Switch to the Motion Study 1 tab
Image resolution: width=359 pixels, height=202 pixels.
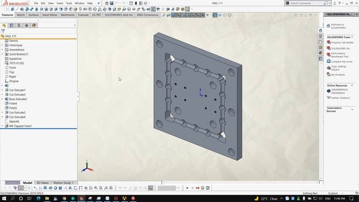click(x=63, y=183)
